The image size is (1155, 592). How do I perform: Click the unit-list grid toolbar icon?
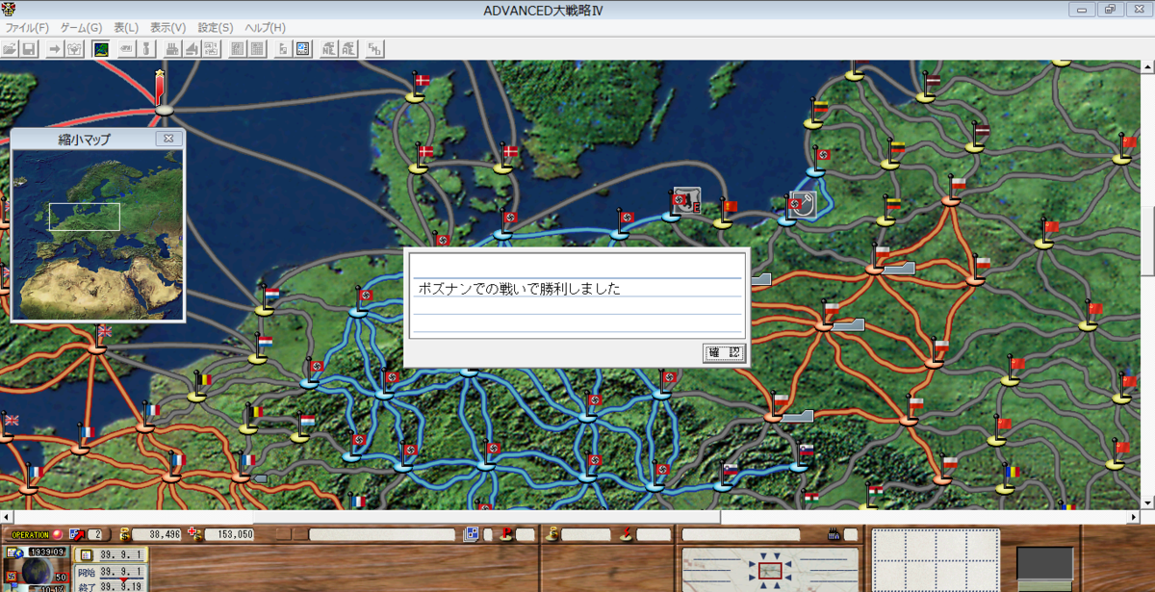click(211, 48)
